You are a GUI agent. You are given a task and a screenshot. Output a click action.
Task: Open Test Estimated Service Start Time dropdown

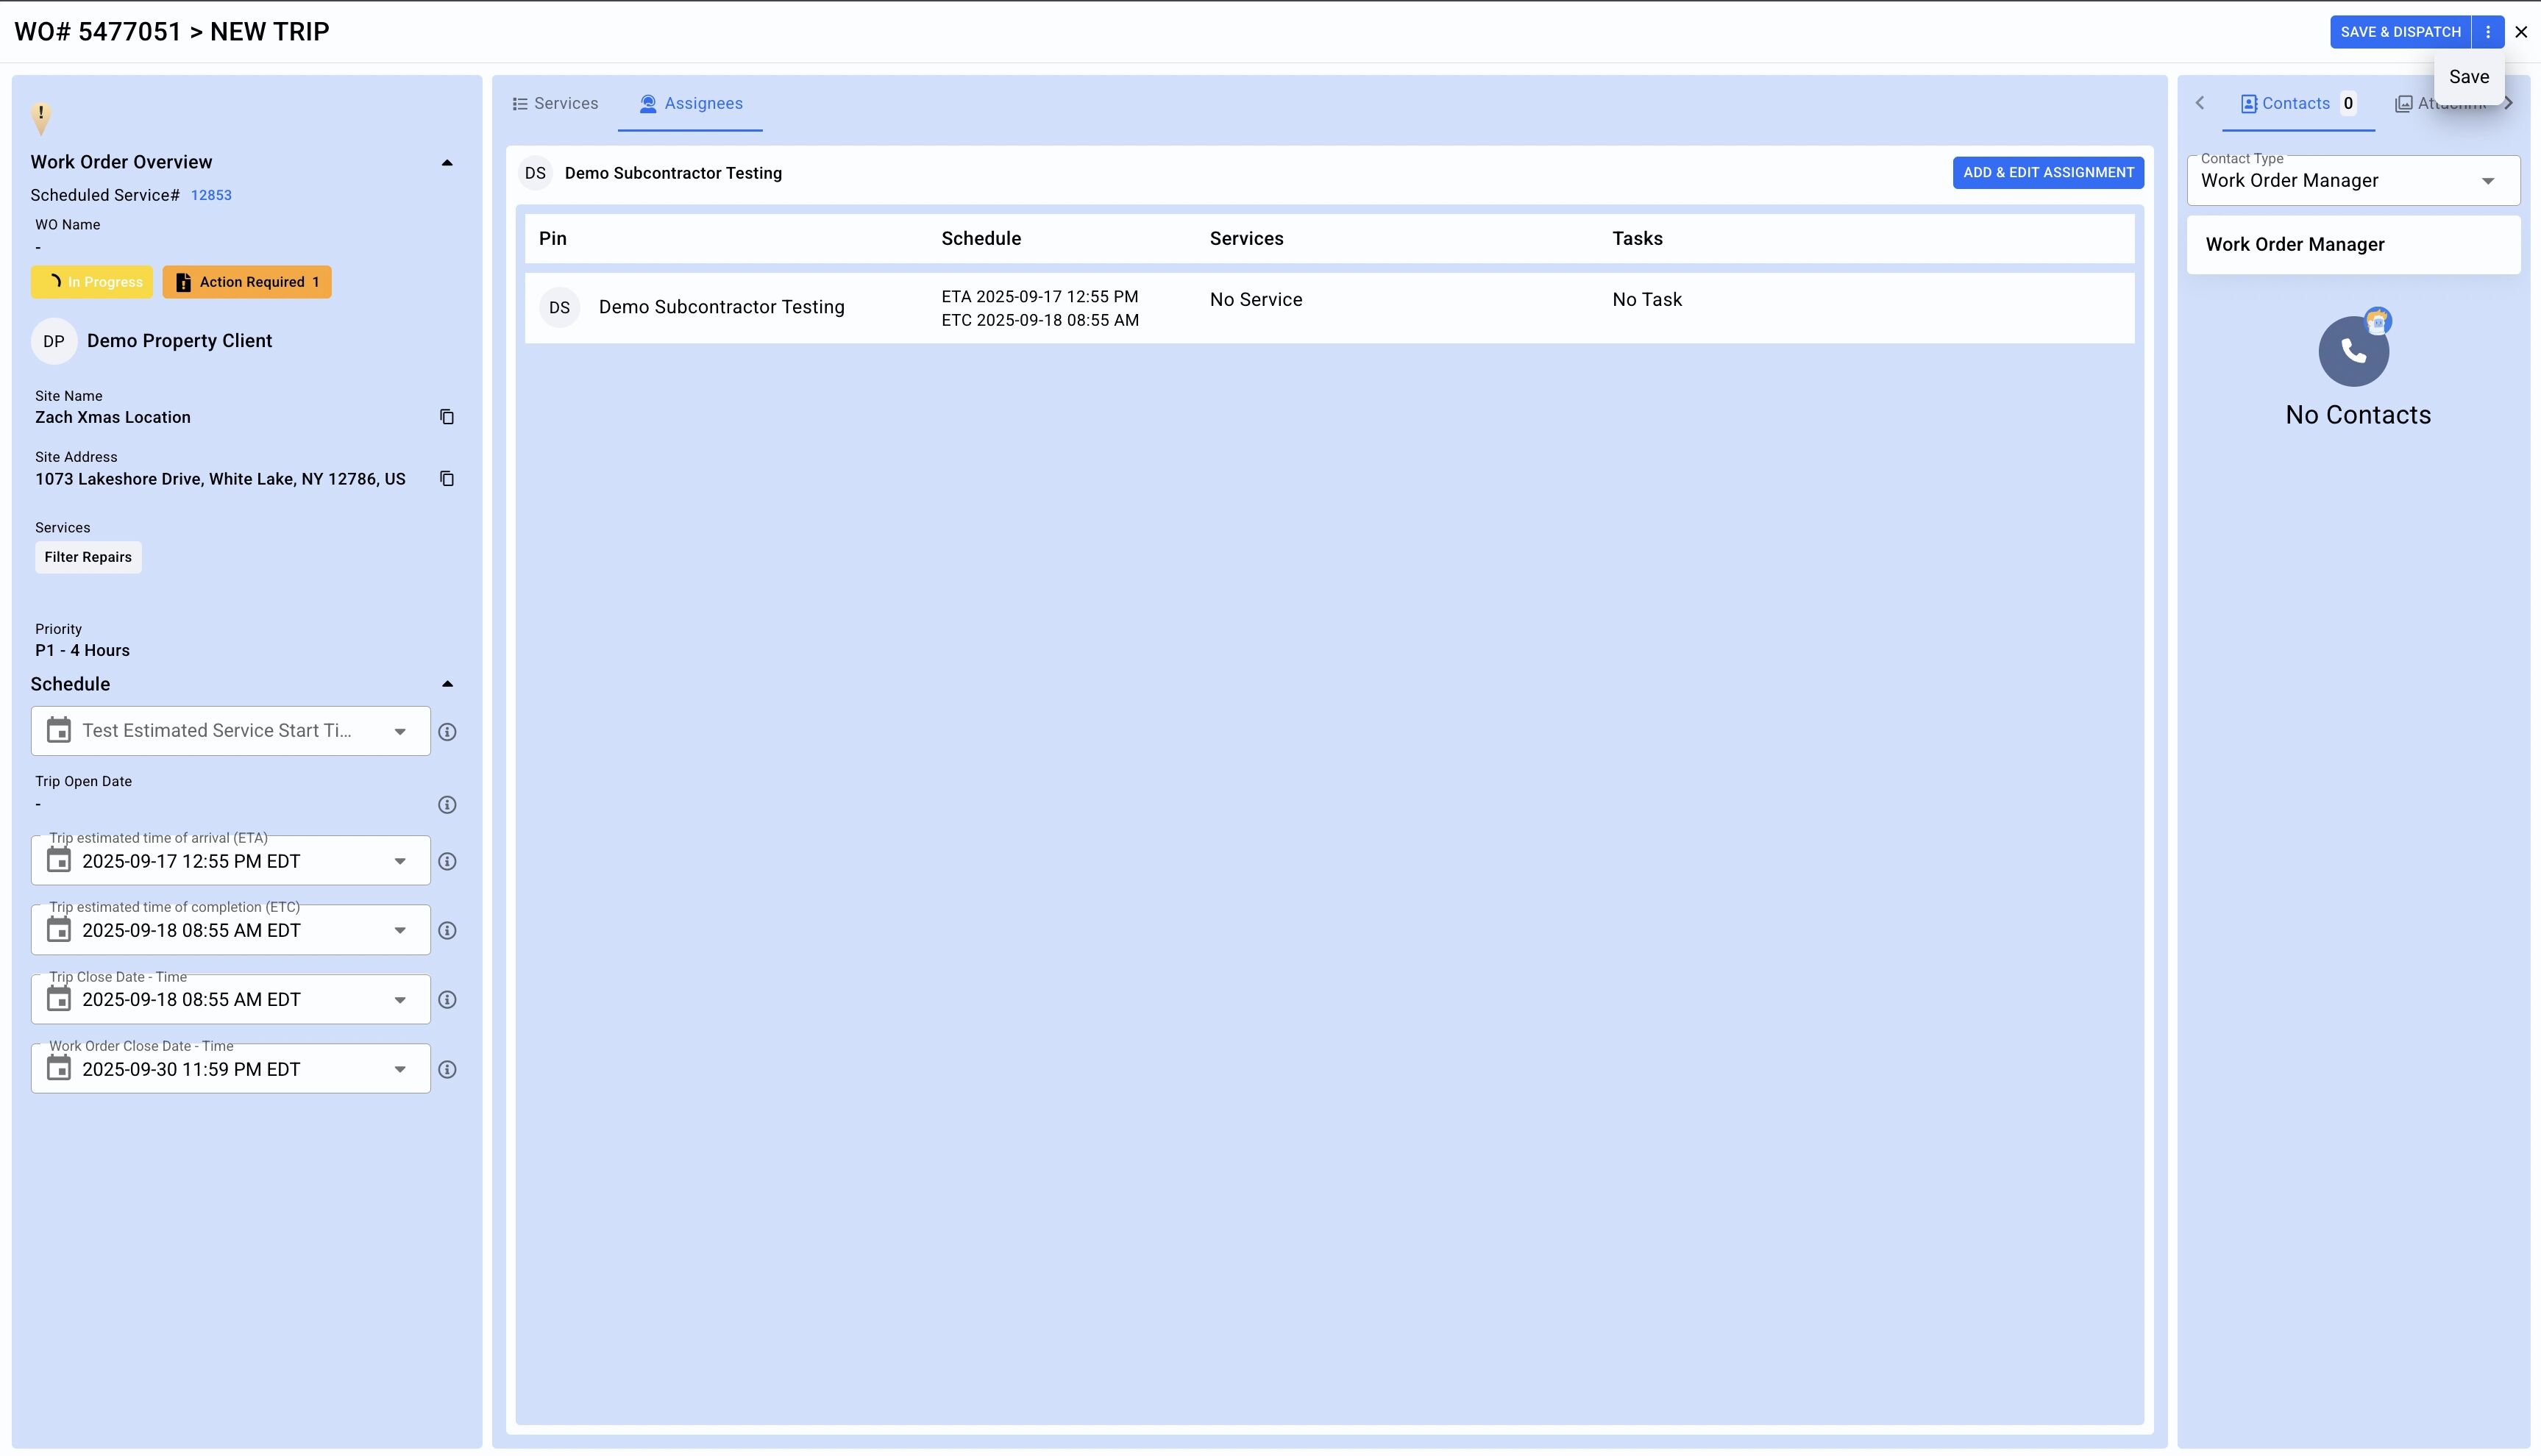point(399,732)
